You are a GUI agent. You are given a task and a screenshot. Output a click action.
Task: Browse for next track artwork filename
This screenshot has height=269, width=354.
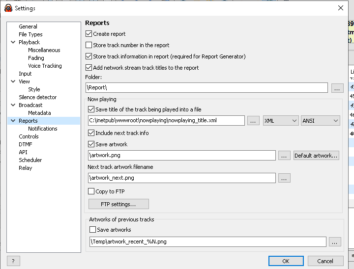tap(284, 178)
